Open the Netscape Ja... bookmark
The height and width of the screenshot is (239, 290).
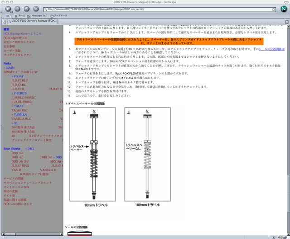coord(37,16)
